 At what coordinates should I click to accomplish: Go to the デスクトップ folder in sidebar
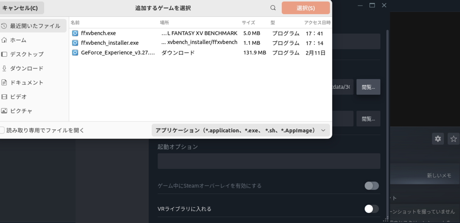coord(32,54)
